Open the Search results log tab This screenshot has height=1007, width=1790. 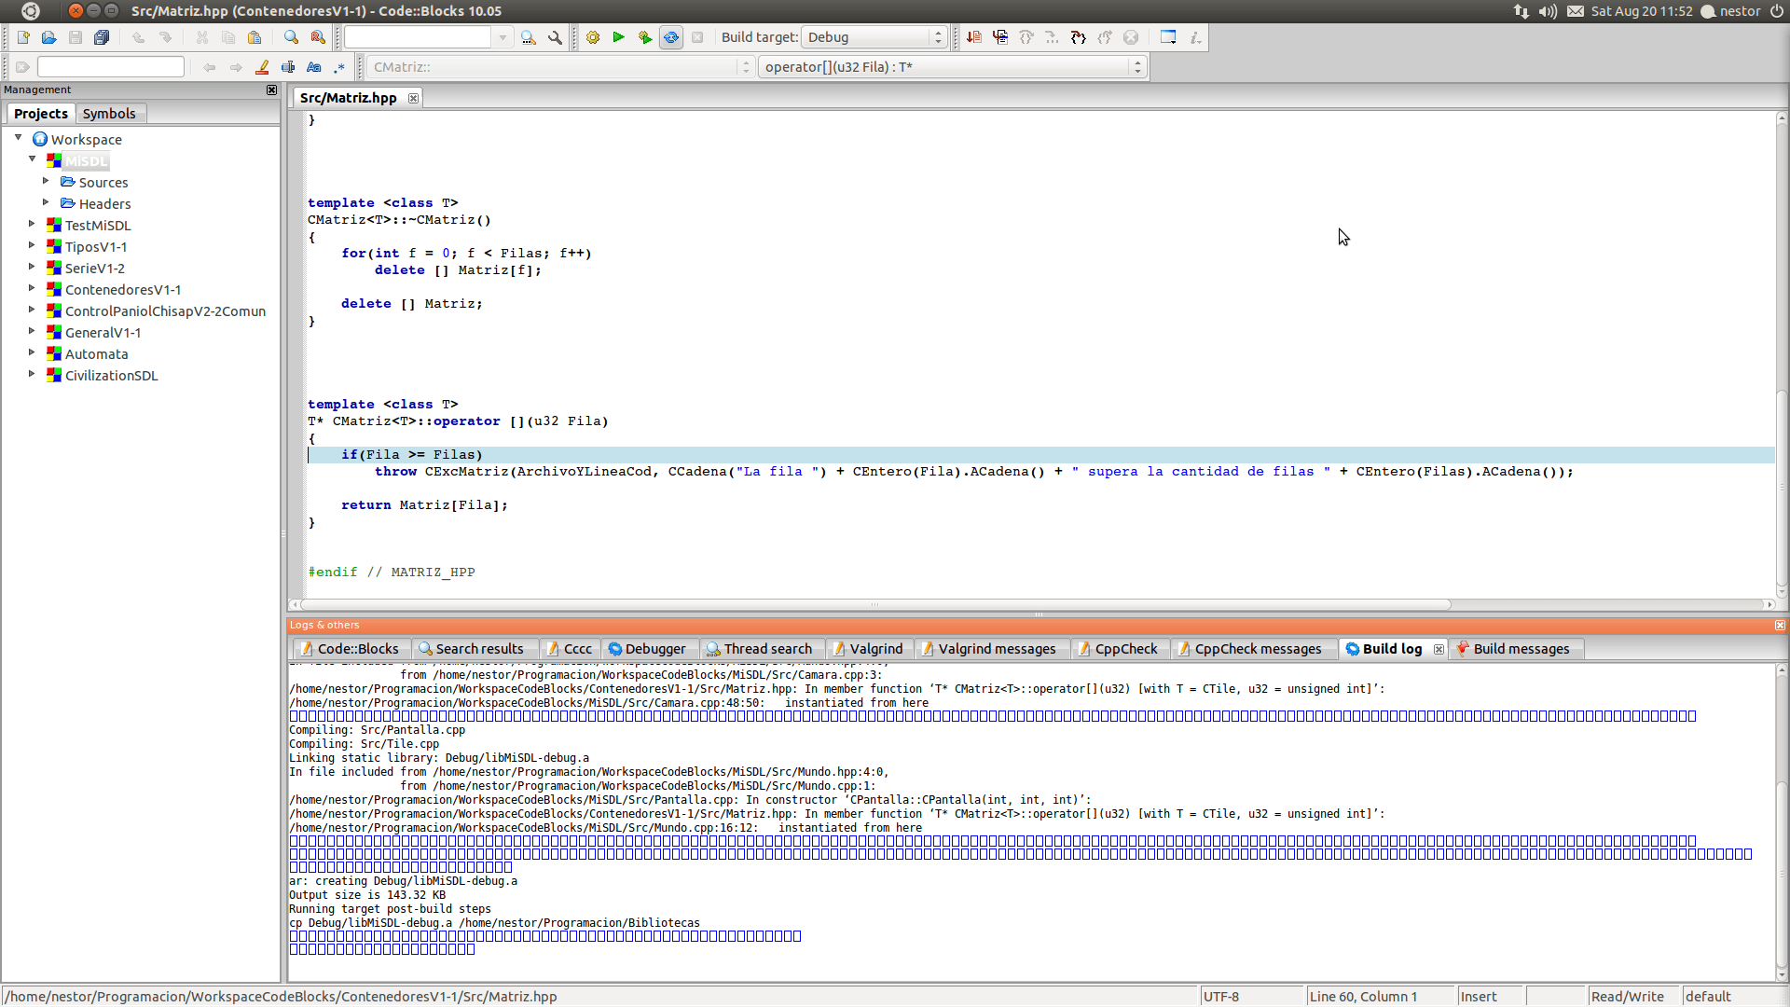click(x=473, y=649)
